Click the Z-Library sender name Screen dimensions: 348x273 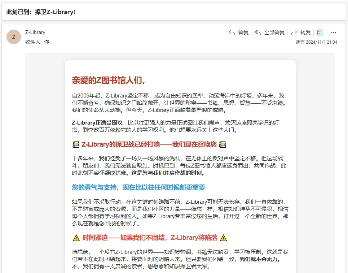coord(35,32)
